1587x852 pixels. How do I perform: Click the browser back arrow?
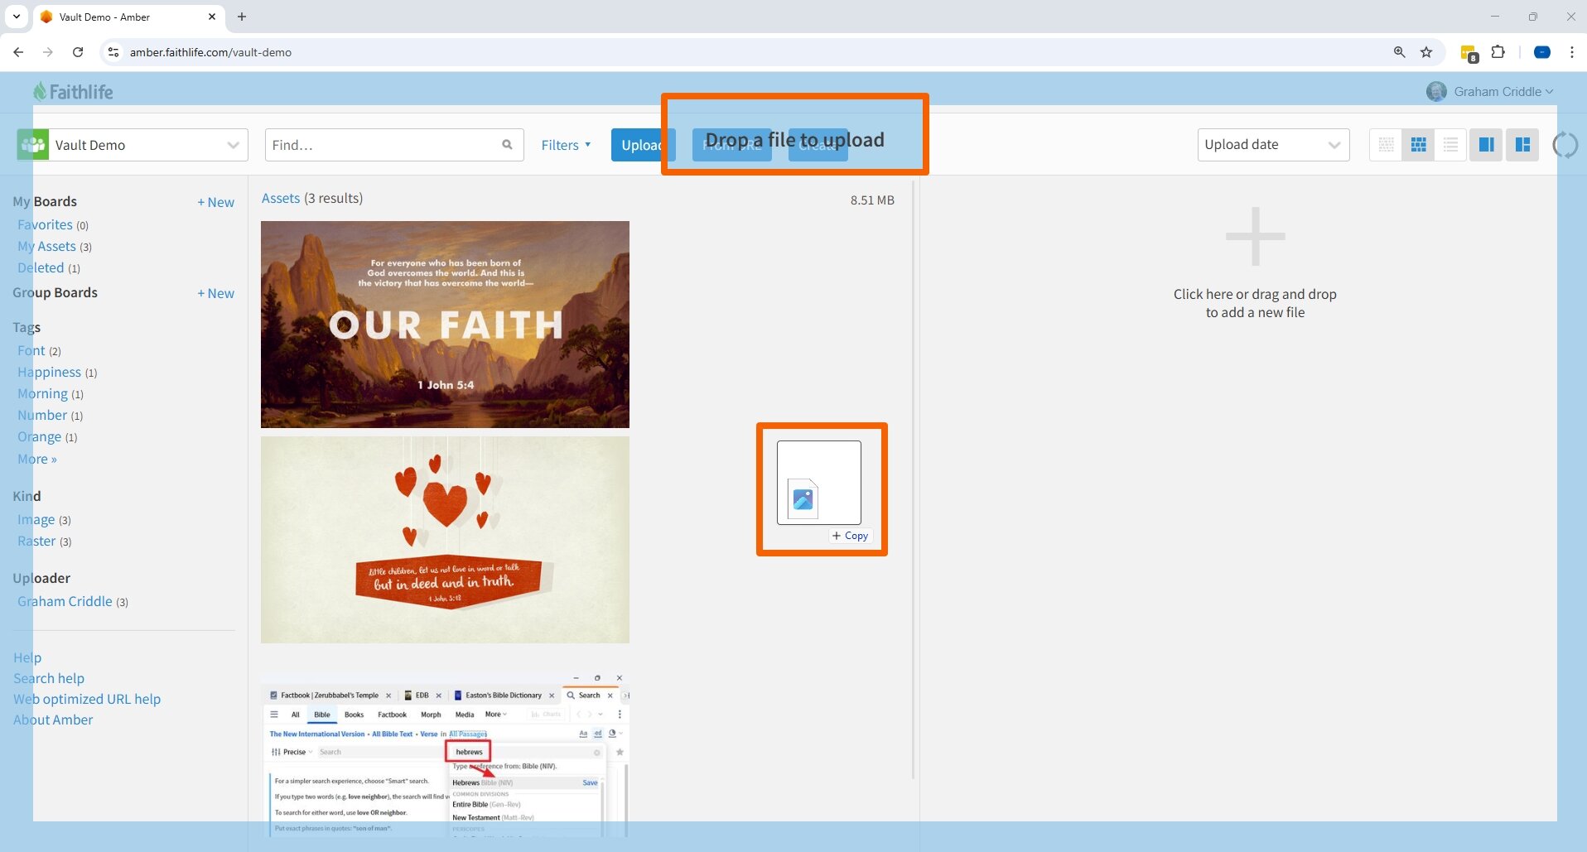pyautogui.click(x=18, y=52)
